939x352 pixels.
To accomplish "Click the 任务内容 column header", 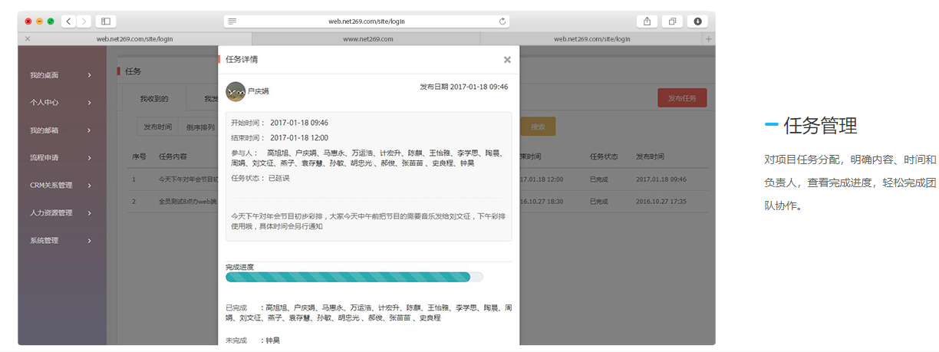I will coord(173,156).
